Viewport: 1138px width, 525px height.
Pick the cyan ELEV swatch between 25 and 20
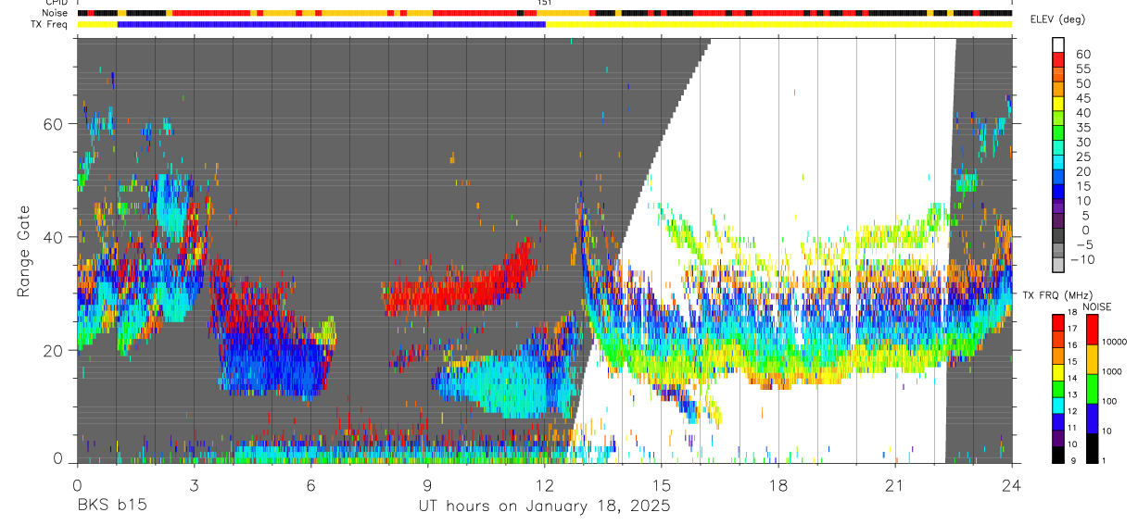[x=1058, y=164]
